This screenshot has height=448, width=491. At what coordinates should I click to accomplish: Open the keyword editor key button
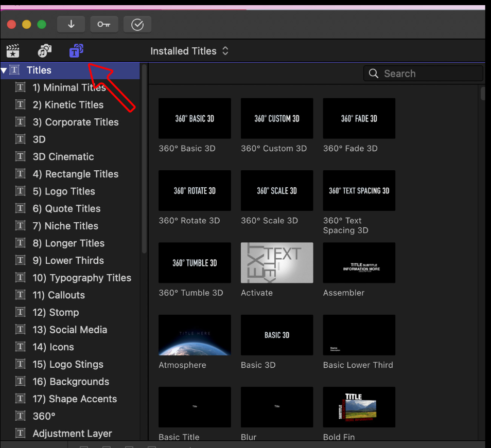point(104,24)
